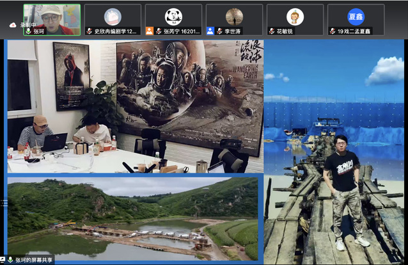Viewport: 408px width, 265px height.
Task: Click the 张珂的屏幕共享 label
Action: click(x=33, y=259)
